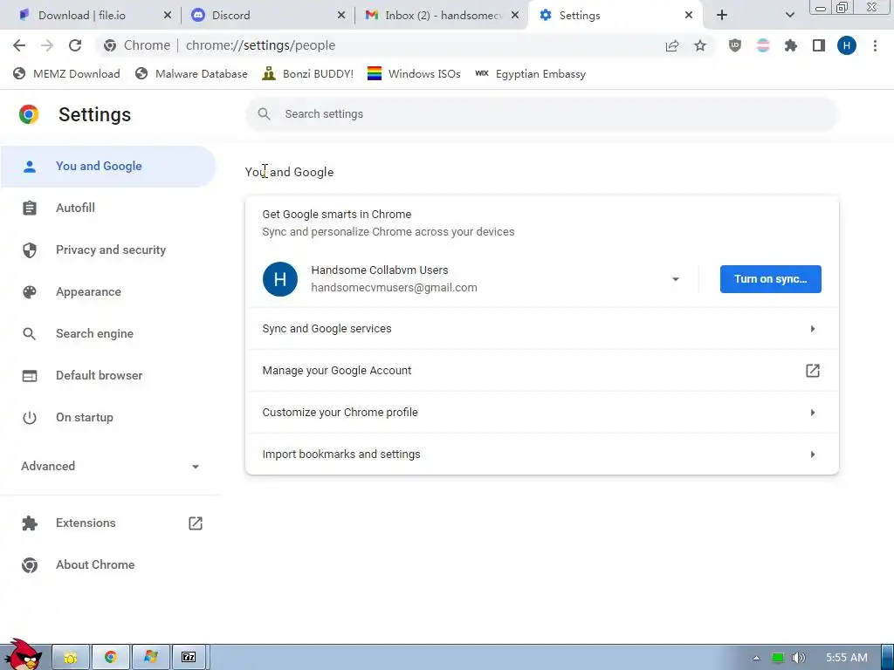This screenshot has width=894, height=670.
Task: Click the Handsome Collabvm Users avatar
Action: [x=280, y=279]
